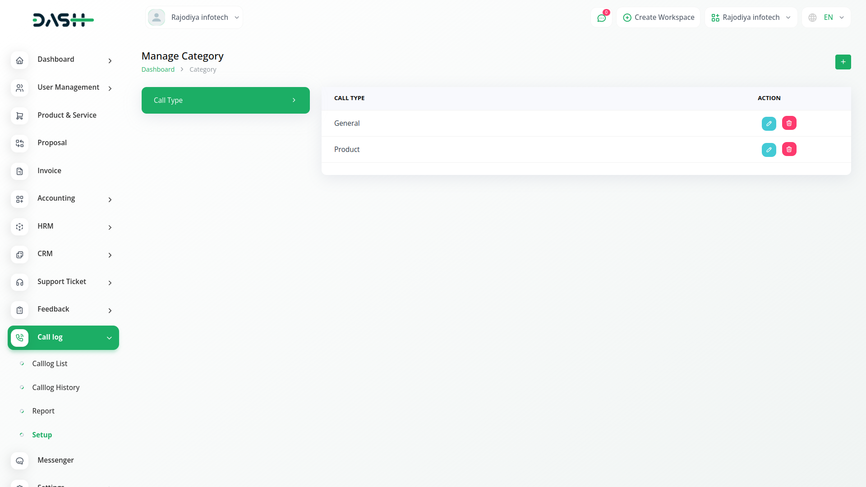Delete the General call type
The image size is (866, 487).
789,123
